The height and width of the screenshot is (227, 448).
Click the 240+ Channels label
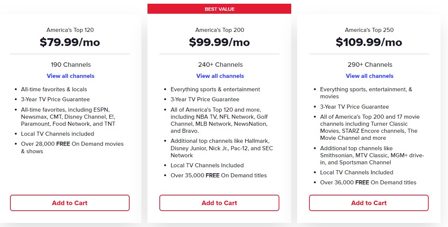(x=220, y=65)
